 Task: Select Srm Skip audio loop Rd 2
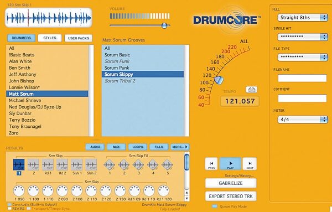click(62, 164)
